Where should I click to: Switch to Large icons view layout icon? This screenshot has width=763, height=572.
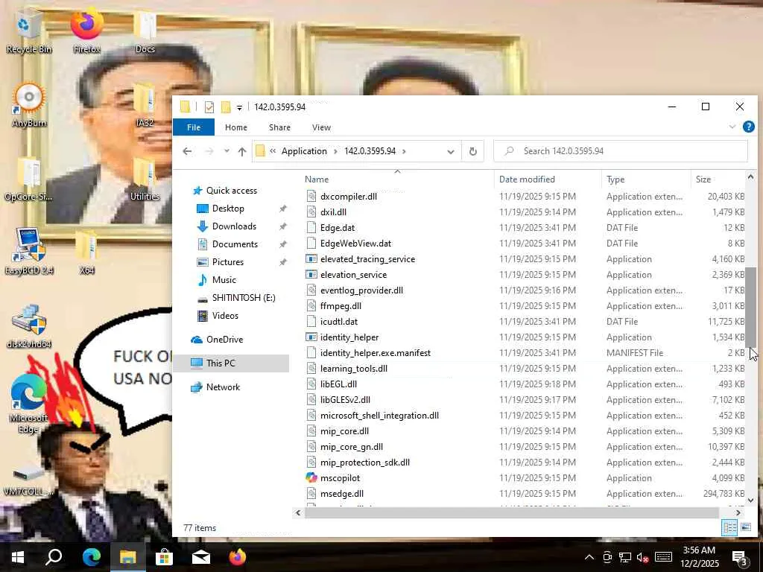point(745,527)
